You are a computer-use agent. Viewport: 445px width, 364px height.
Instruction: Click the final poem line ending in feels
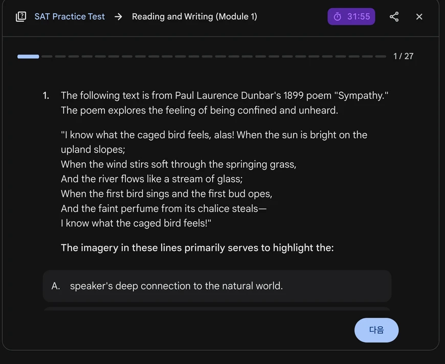(x=136, y=223)
